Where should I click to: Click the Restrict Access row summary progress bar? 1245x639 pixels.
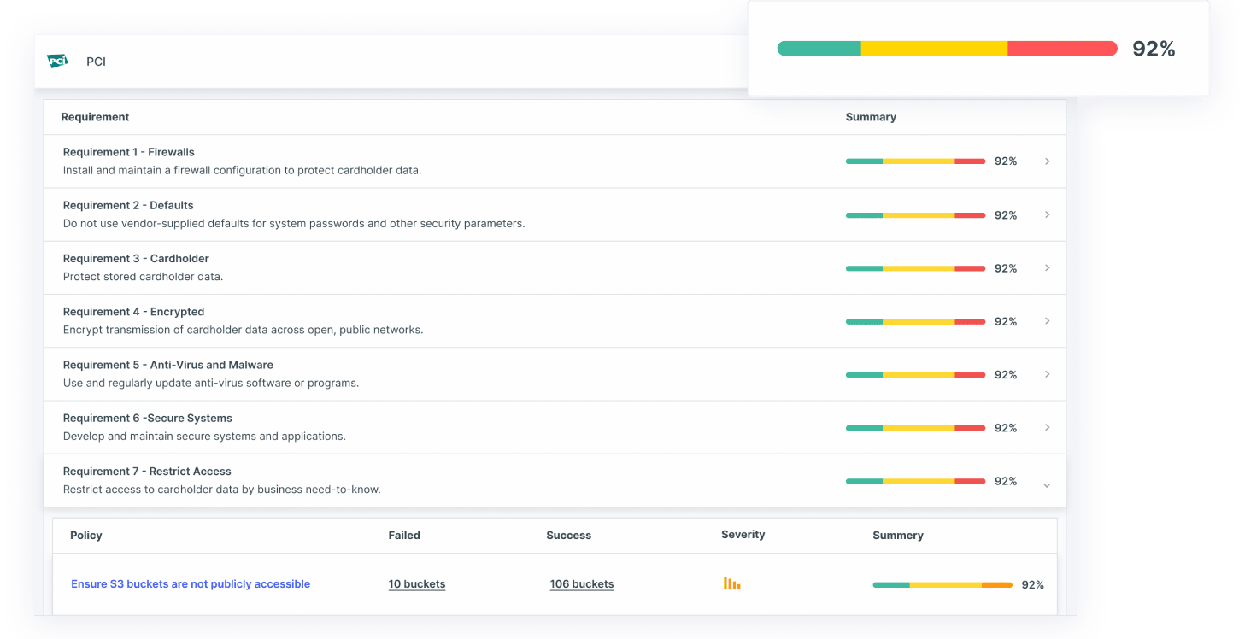click(916, 481)
